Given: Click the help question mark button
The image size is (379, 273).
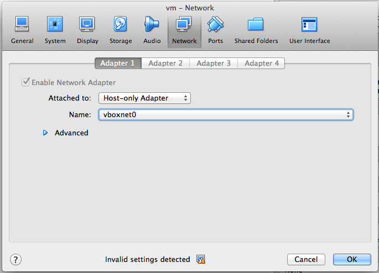Looking at the screenshot, I should 16,259.
